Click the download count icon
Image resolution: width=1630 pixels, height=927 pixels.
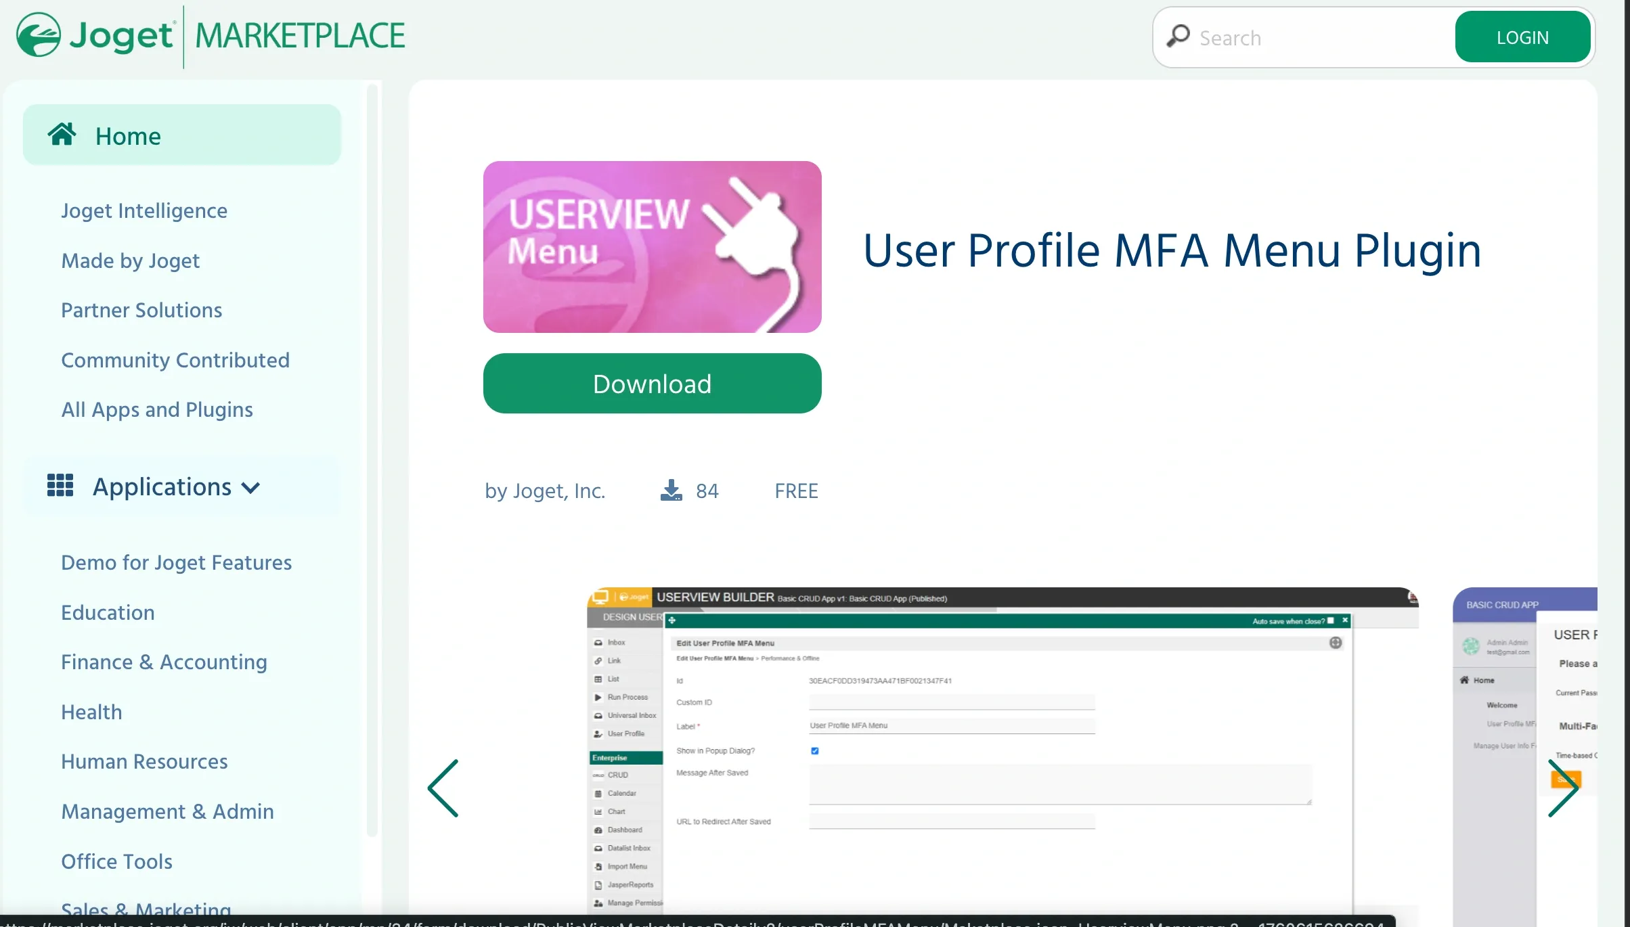[x=671, y=491]
